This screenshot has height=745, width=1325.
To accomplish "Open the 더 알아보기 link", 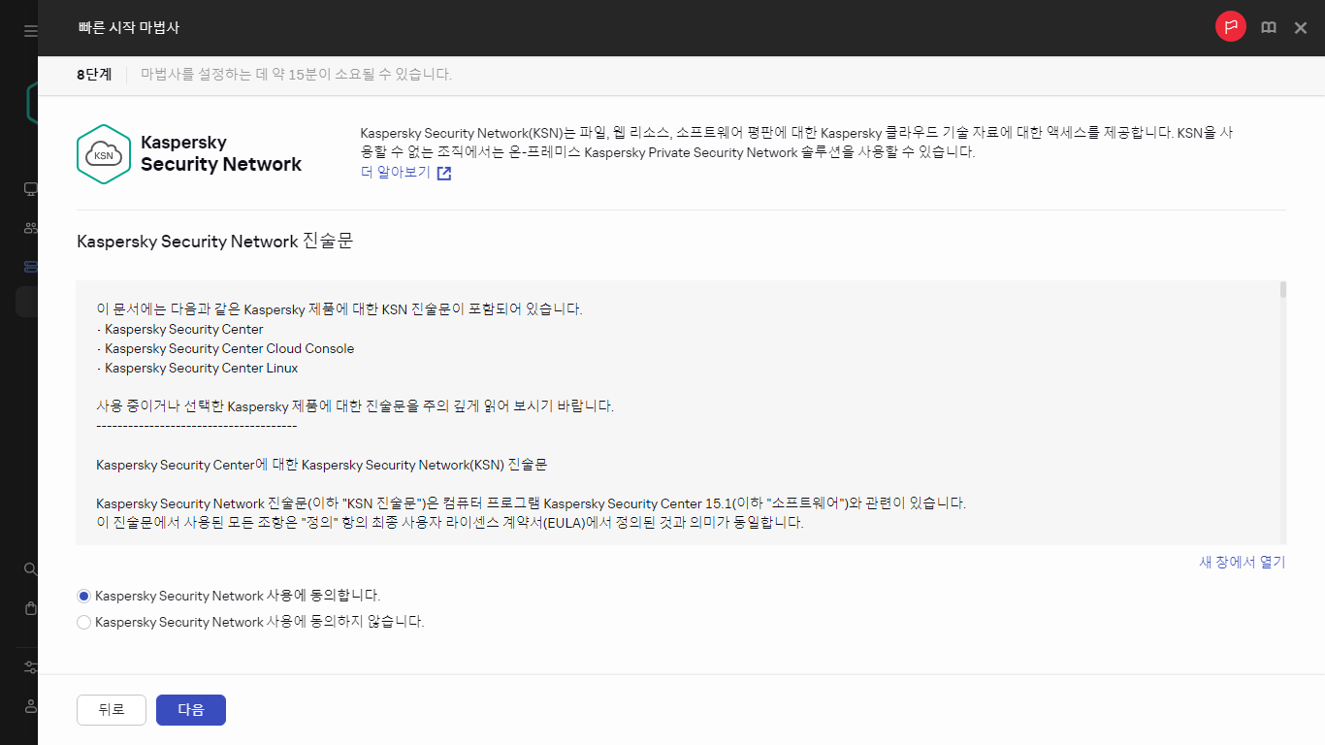I will click(394, 172).
